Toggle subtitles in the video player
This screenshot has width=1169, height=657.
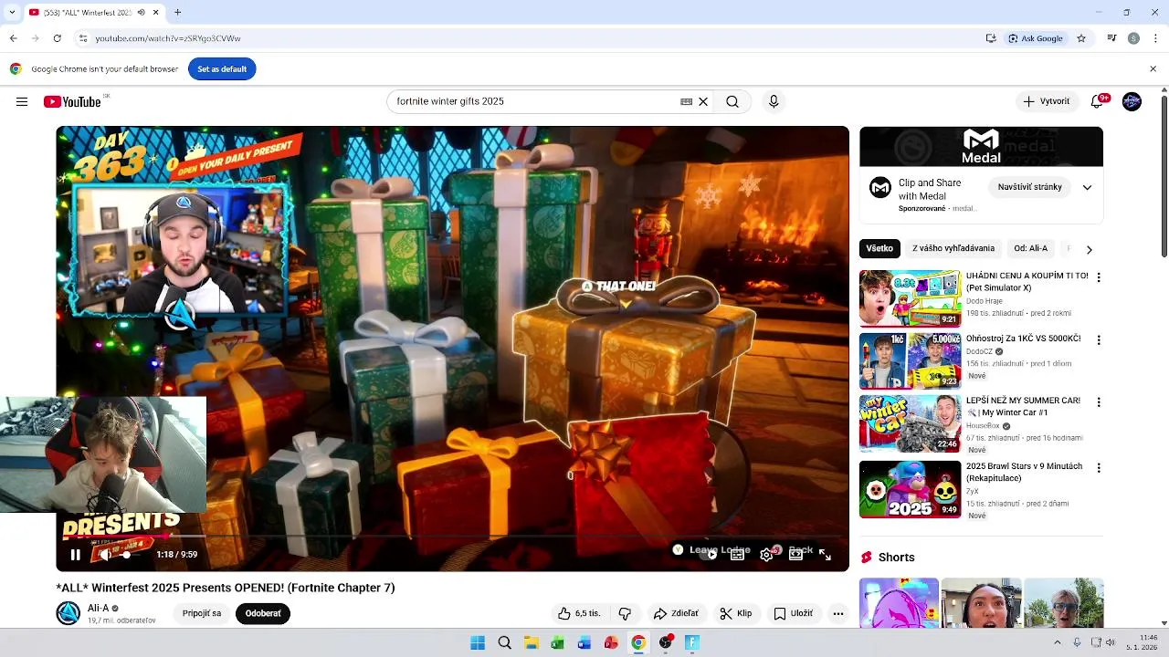[x=737, y=554]
